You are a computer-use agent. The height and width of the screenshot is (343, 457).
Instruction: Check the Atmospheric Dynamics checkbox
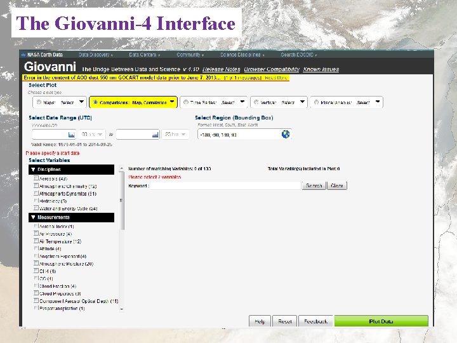(36, 193)
